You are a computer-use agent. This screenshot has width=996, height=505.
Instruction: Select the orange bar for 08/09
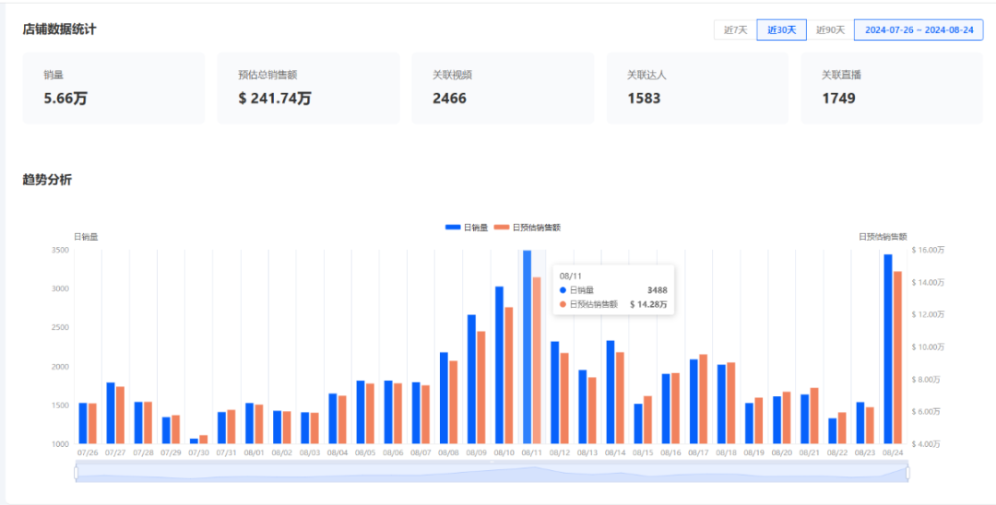480,388
